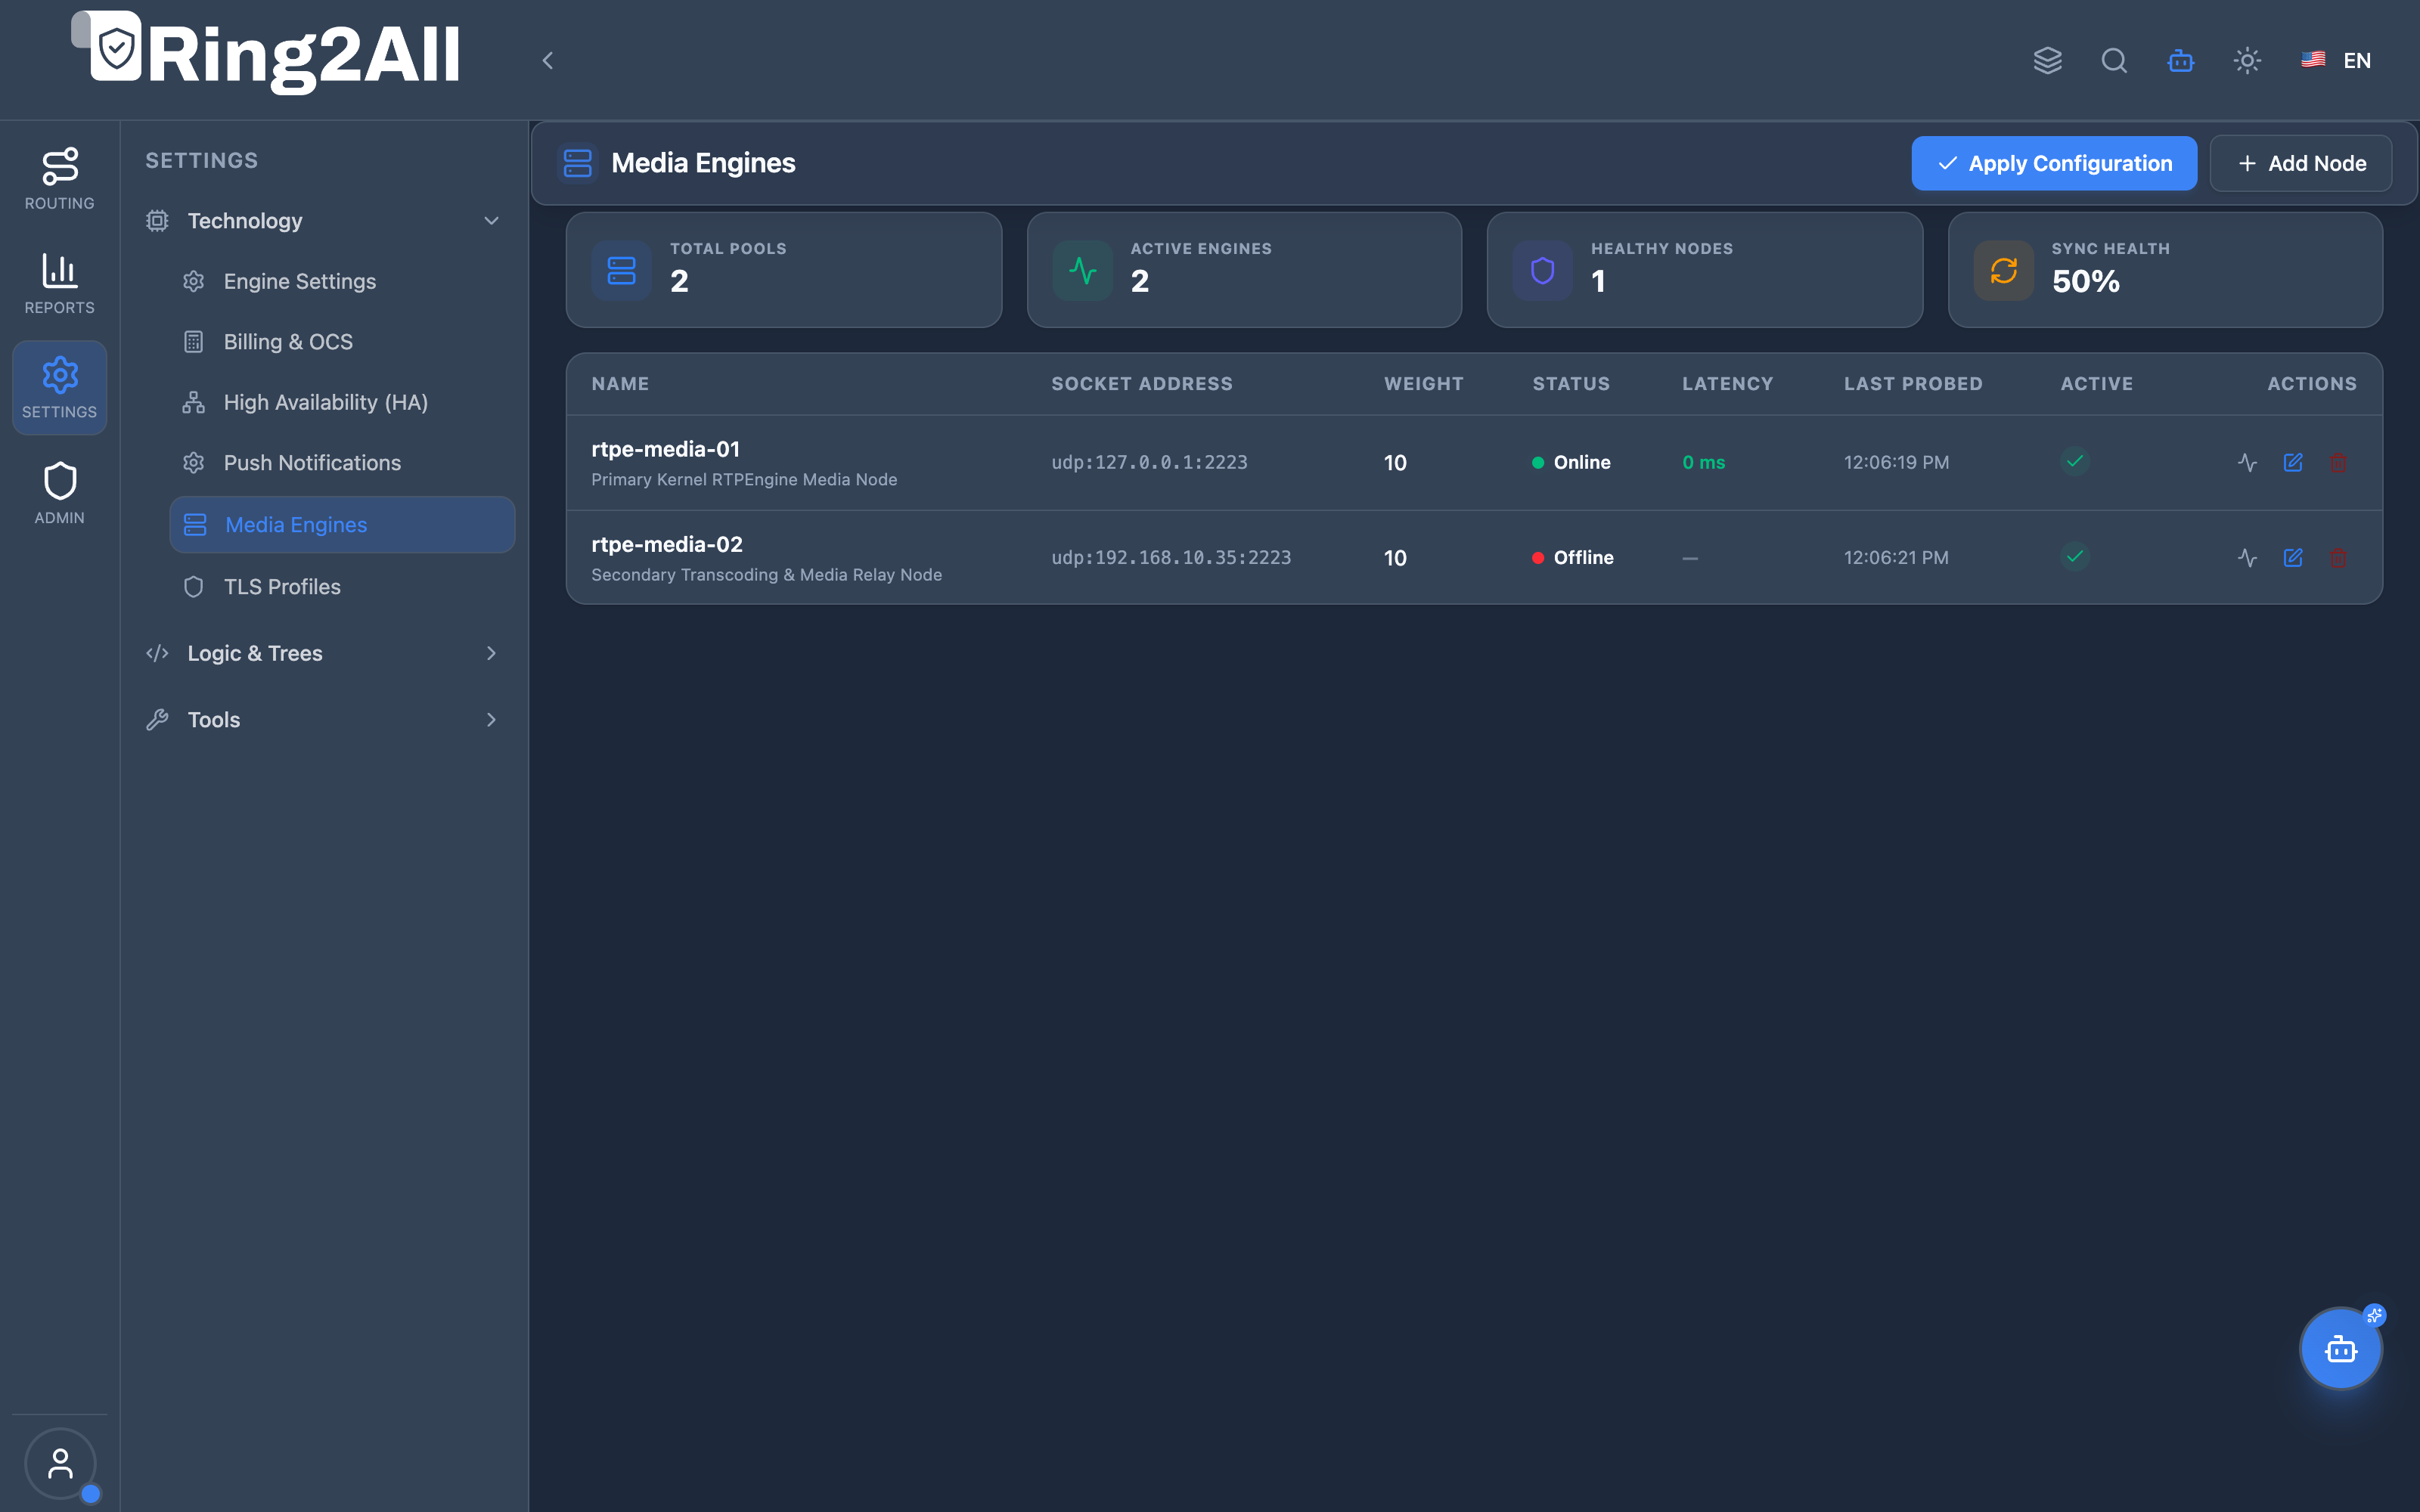Image resolution: width=2420 pixels, height=1512 pixels.
Task: Edit the rtpe-media-01 node
Action: coord(2293,462)
